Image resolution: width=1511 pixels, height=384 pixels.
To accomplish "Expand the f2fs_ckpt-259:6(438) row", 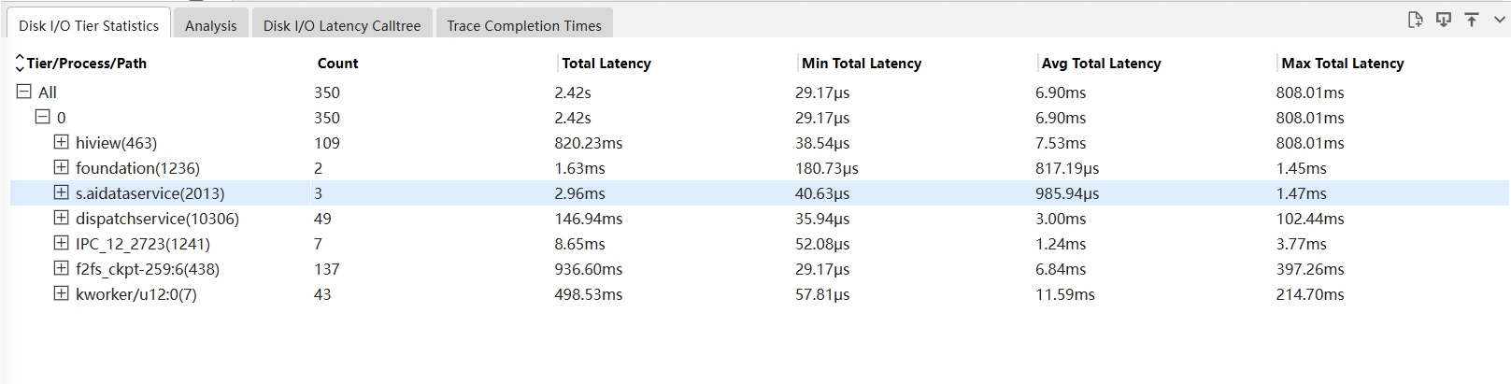I will point(61,268).
